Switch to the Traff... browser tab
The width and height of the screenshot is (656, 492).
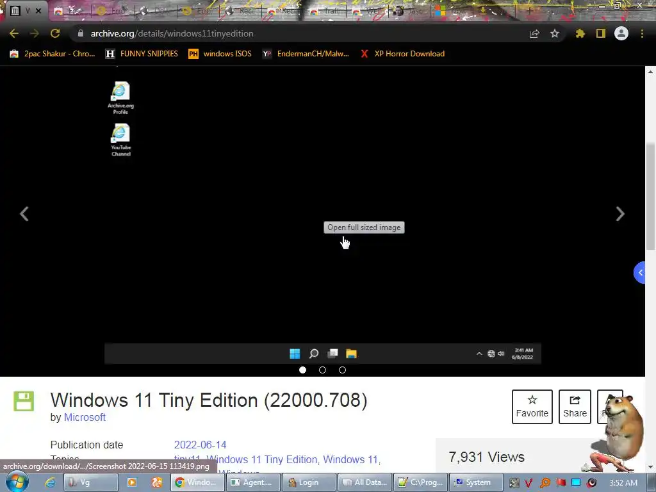click(x=325, y=11)
